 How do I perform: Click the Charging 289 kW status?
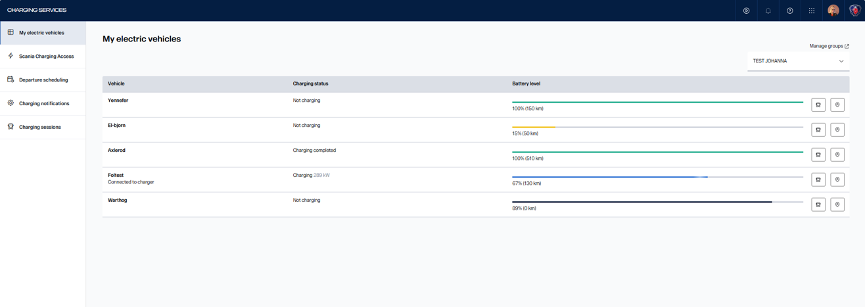click(x=311, y=176)
